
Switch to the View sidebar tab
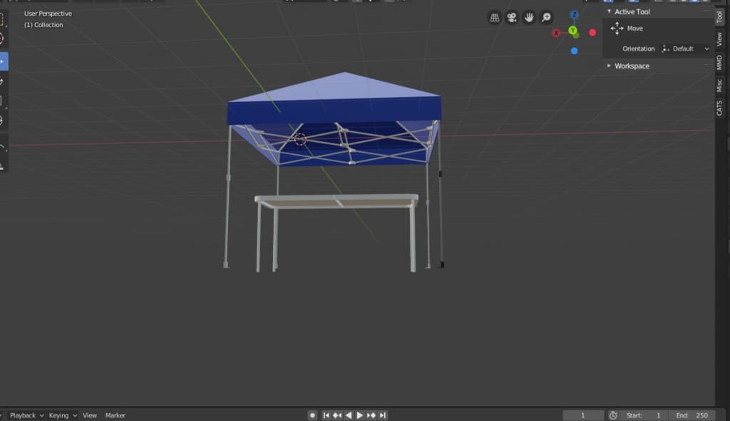coord(719,39)
